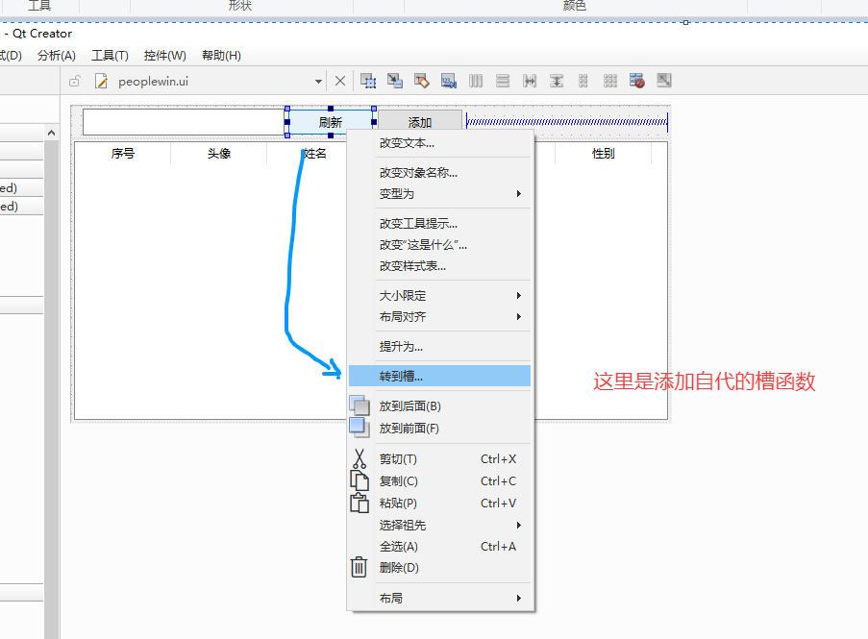Click the peoplewin.ui document icon
Screen dimensions: 868x639
pos(101,82)
